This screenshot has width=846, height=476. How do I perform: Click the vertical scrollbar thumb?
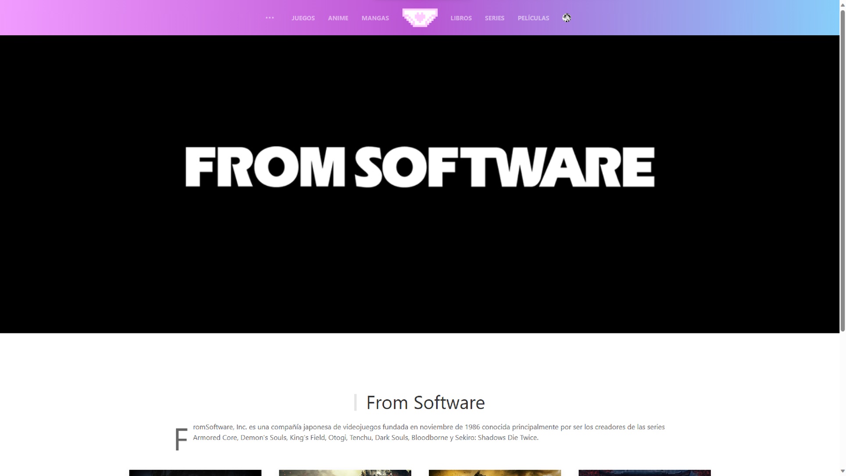pyautogui.click(x=842, y=171)
